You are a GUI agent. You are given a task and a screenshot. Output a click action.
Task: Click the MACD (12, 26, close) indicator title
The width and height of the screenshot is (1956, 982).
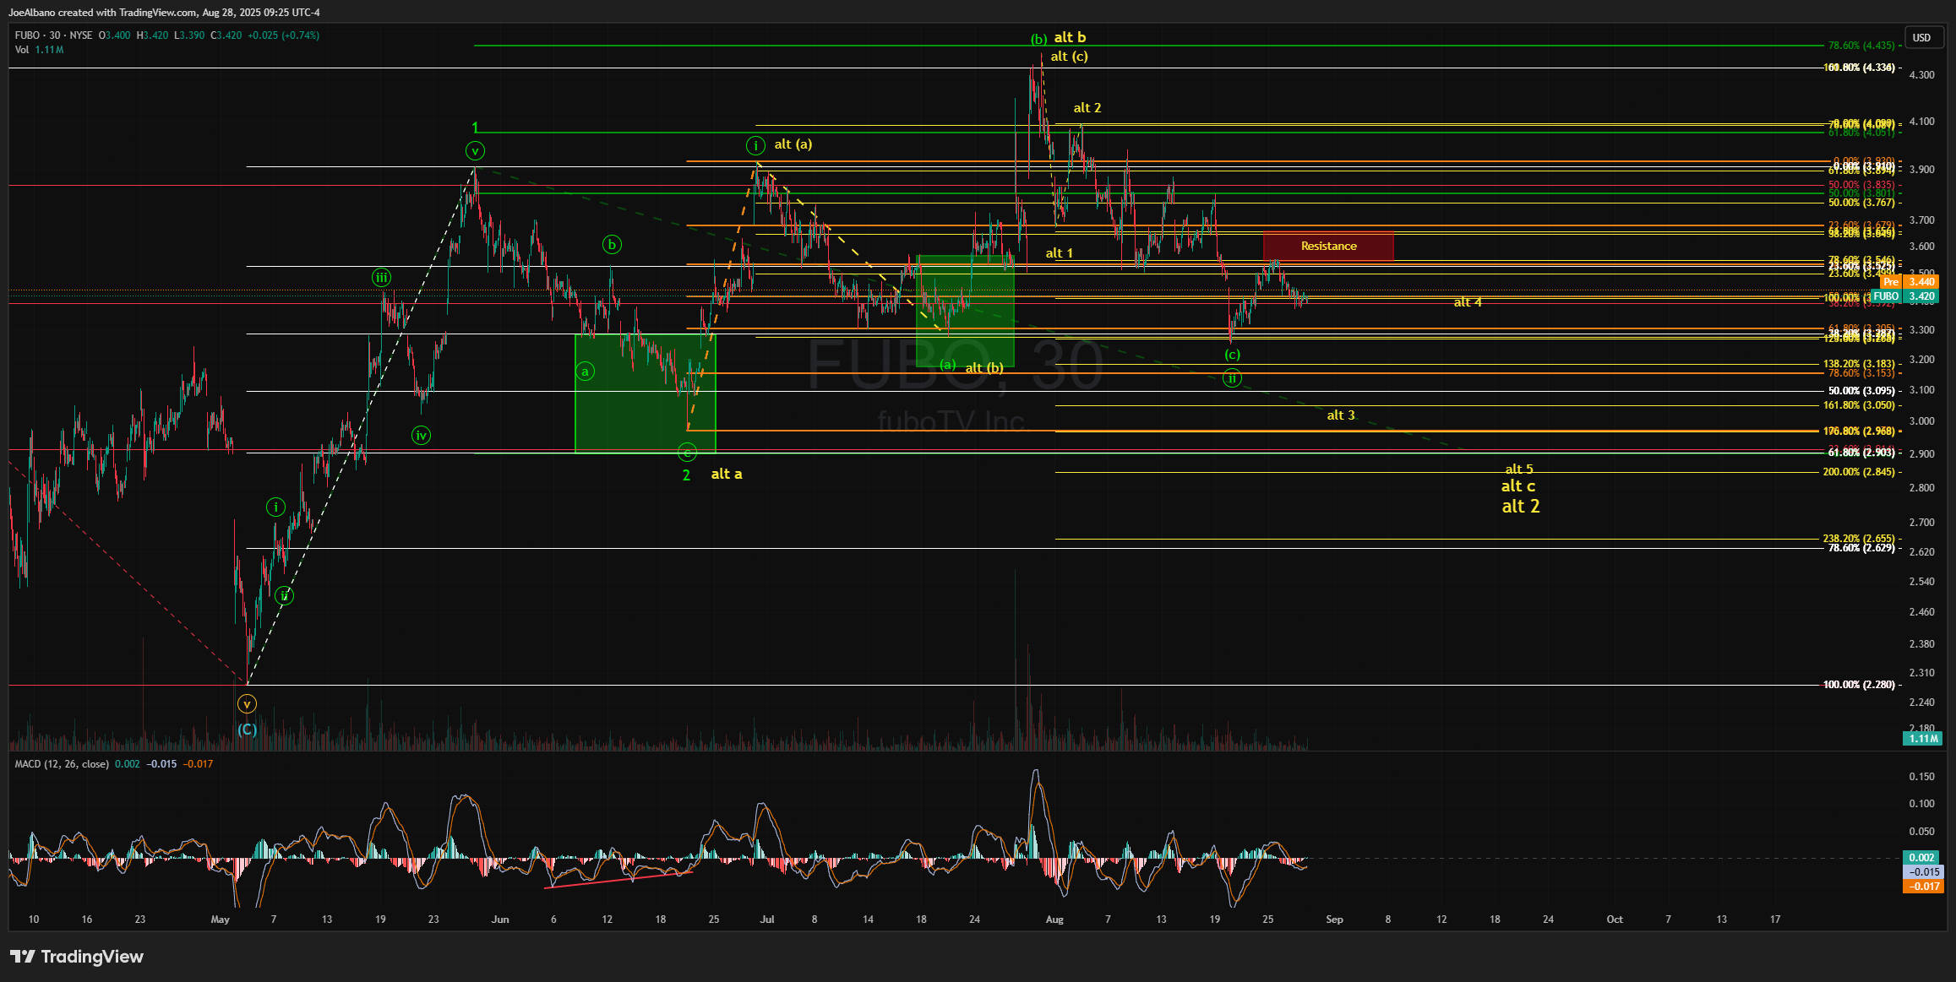pyautogui.click(x=62, y=764)
